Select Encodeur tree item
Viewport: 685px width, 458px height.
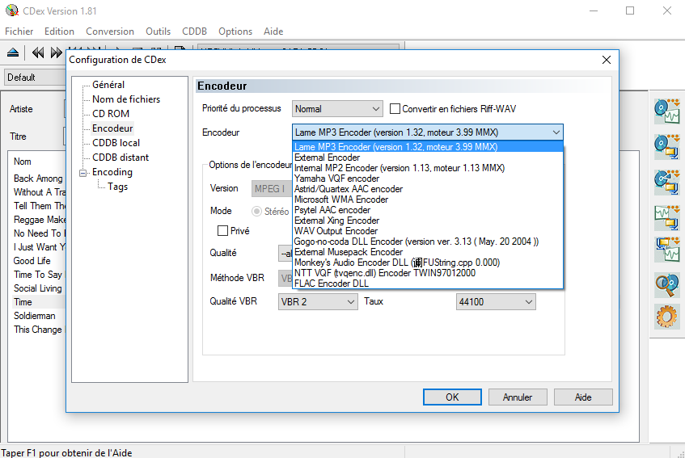click(x=112, y=128)
